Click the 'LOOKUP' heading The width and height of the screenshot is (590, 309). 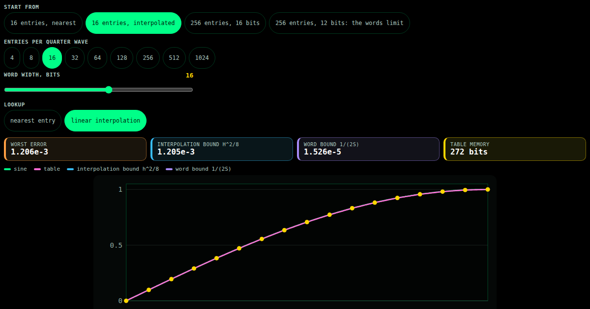point(14,104)
